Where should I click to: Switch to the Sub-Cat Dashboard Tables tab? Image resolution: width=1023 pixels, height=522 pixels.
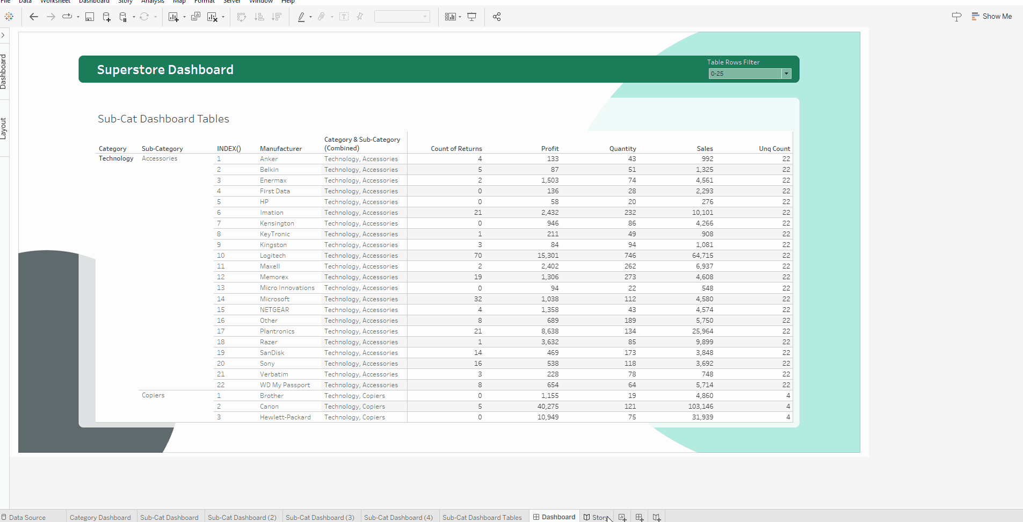(x=482, y=517)
